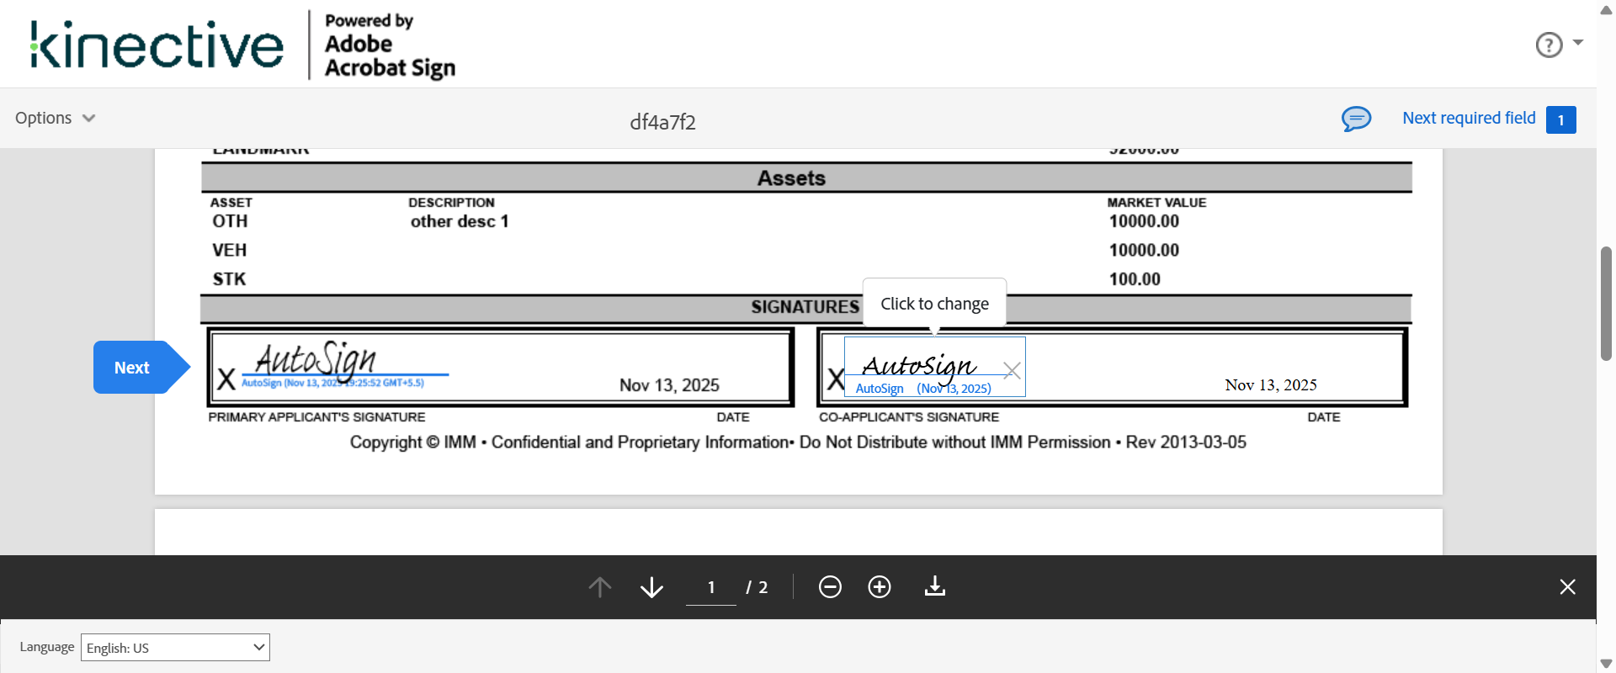Viewport: 1616px width, 673px height.
Task: Edit the page number input field
Action: 711,587
